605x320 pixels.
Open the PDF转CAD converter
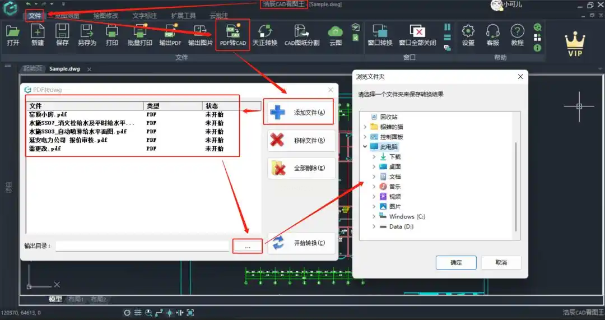[x=232, y=35]
